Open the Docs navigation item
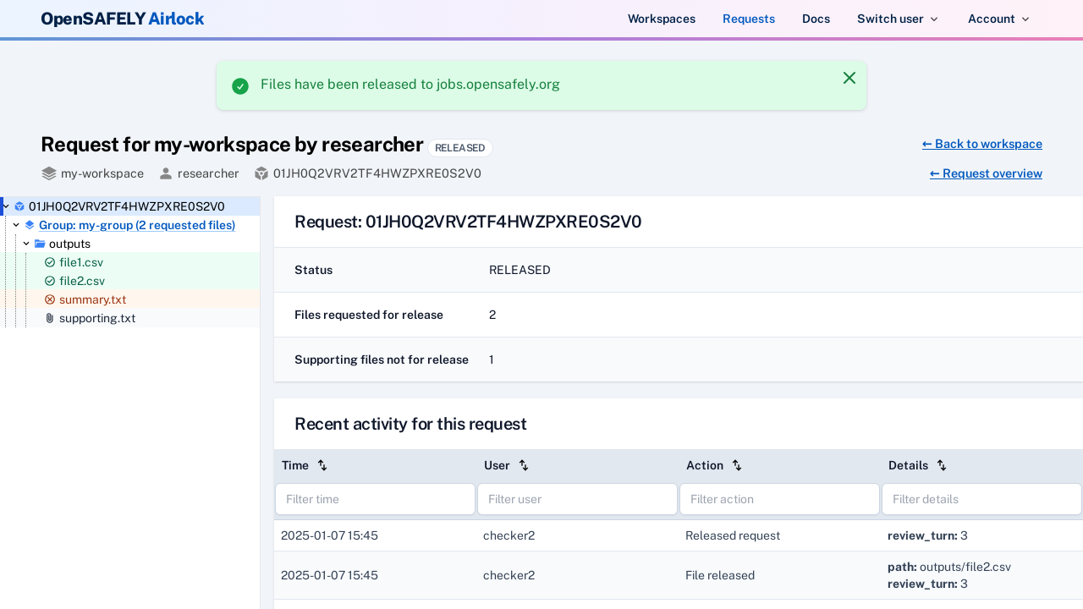1083x609 pixels. click(816, 19)
